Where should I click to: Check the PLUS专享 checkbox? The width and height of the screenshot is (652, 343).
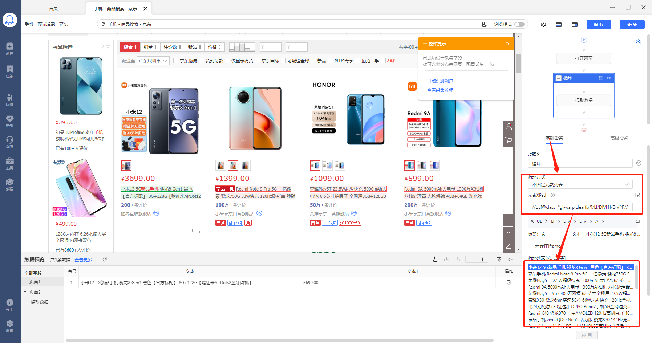tap(331, 61)
